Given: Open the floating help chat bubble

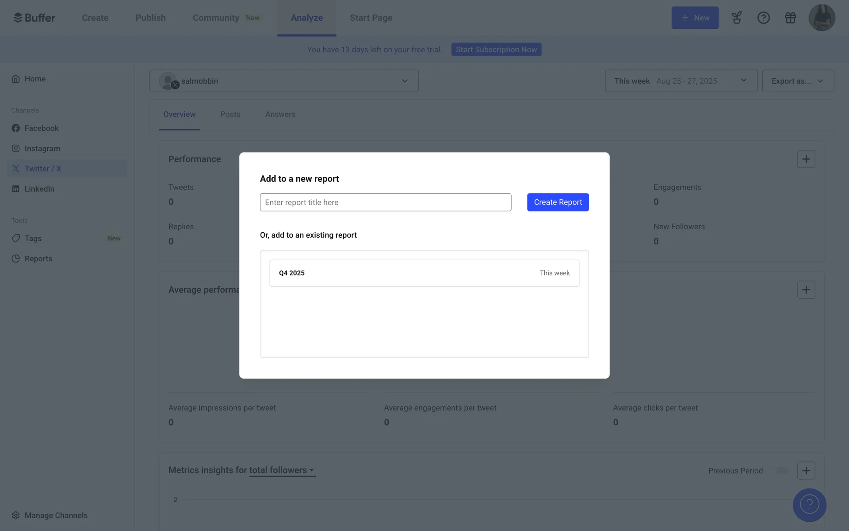Looking at the screenshot, I should 809,505.
